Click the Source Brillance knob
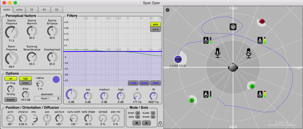 52,31
